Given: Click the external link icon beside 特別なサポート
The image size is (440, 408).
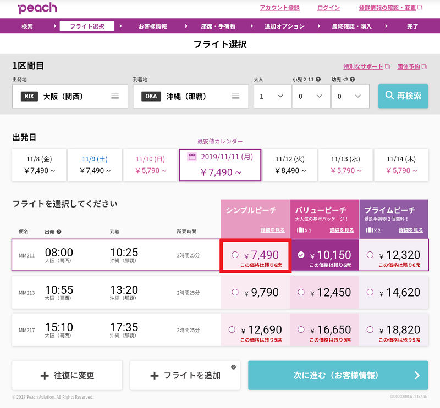Looking at the screenshot, I should [x=387, y=66].
